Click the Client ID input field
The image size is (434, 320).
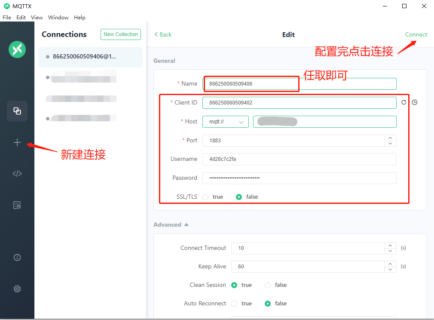coord(300,103)
